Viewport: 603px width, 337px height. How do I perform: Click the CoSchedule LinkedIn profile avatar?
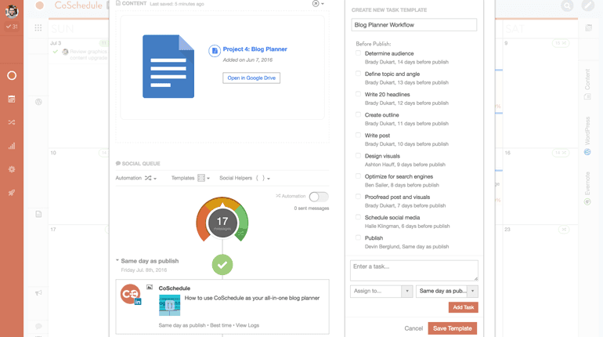click(x=130, y=295)
